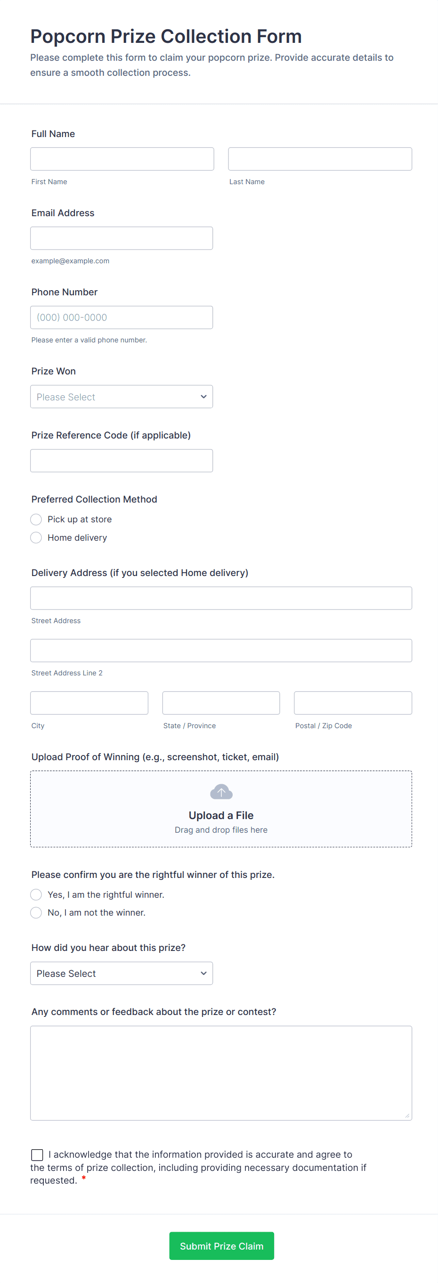Screen dimensions: 438x1283
Task: Click the Email Address field
Action: (122, 238)
